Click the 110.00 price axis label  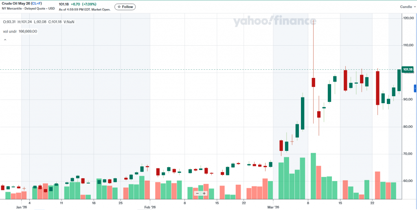point(408,45)
